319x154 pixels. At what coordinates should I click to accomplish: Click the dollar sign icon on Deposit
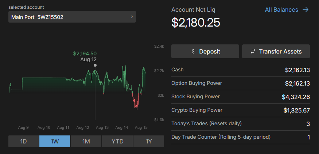coord(193,52)
